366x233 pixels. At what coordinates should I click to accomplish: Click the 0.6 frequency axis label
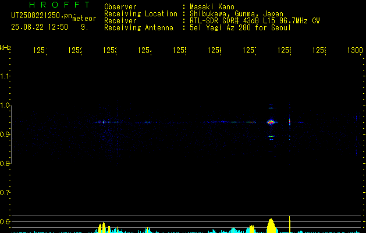5,221
